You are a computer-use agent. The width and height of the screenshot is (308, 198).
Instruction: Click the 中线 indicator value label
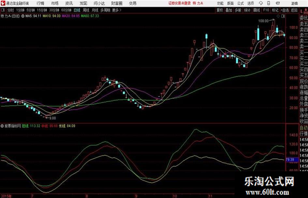[x=50, y=126]
